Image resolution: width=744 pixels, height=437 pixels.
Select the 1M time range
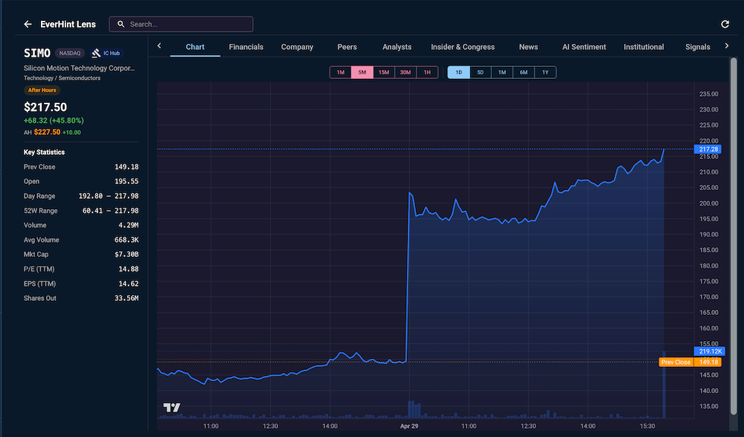pos(502,72)
